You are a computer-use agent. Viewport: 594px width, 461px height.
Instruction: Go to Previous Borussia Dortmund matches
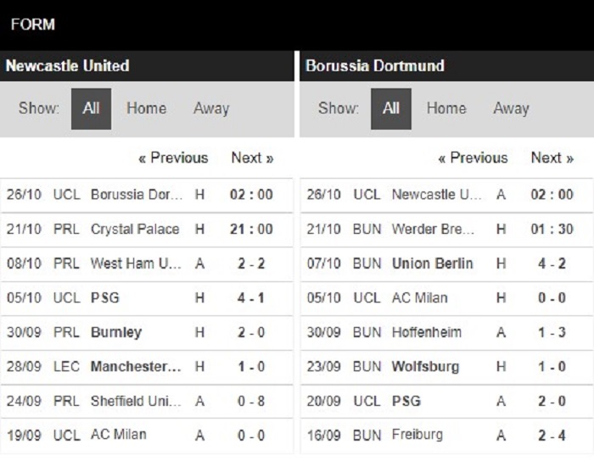(x=473, y=158)
